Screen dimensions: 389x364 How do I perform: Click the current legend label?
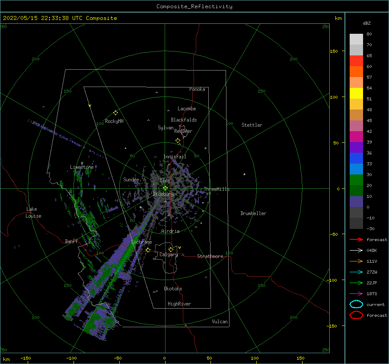(376, 304)
